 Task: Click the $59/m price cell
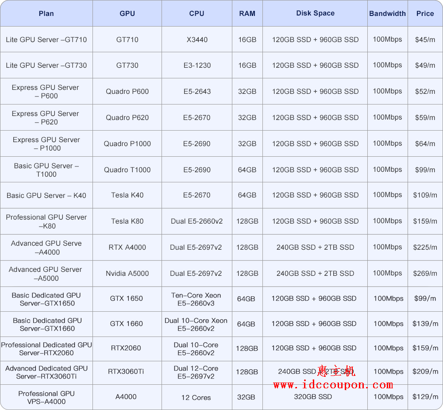point(425,117)
